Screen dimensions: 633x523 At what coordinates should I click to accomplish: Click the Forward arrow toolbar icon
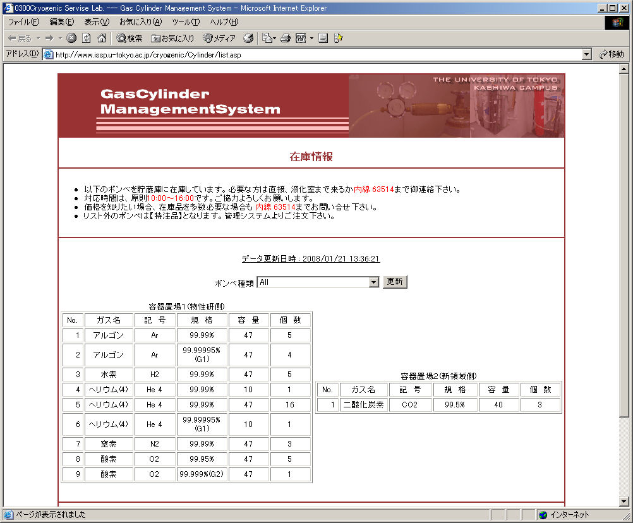tap(49, 38)
